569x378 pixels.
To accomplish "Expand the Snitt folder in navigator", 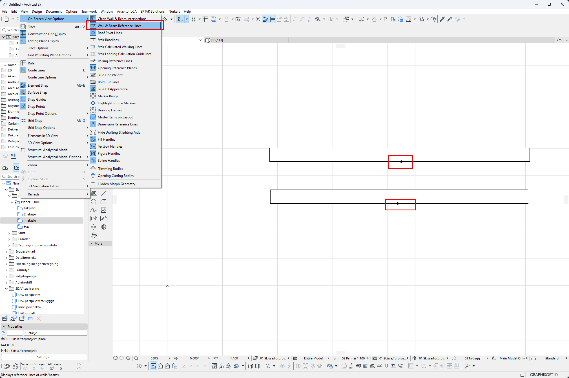I will (9, 233).
